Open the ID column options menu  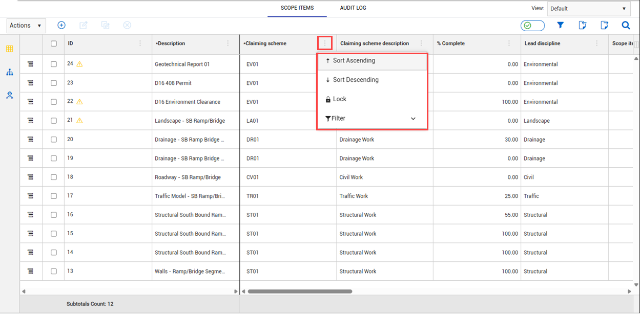tap(140, 43)
